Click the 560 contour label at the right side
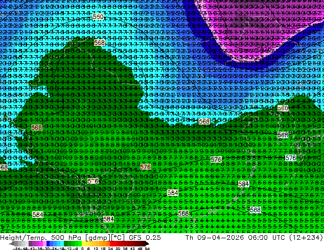Viewport: 324px width, 250px height. point(283,108)
